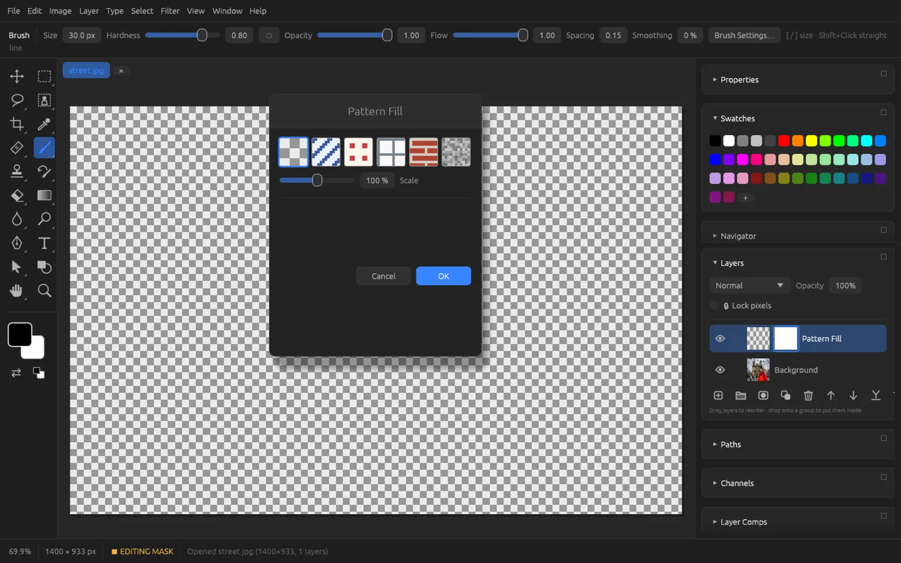This screenshot has height=563, width=901.
Task: Open the Normal blend mode dropdown
Action: tap(750, 286)
